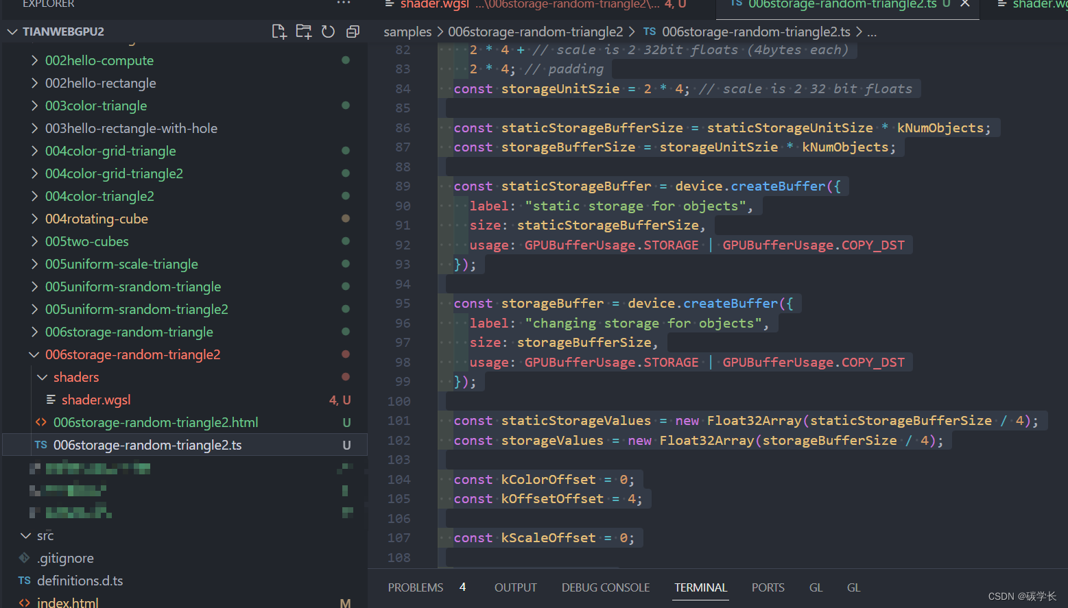Open the PORTS panel tab

pyautogui.click(x=768, y=587)
